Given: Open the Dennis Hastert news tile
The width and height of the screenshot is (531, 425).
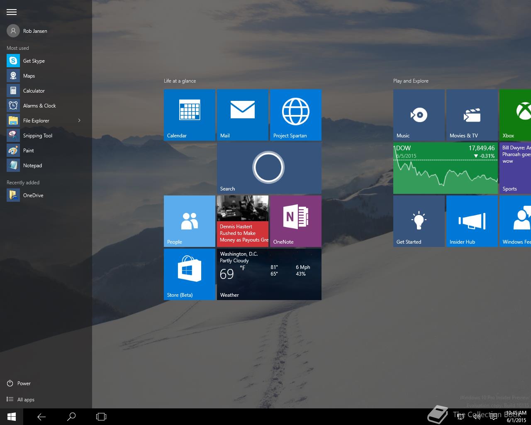Looking at the screenshot, I should (243, 221).
